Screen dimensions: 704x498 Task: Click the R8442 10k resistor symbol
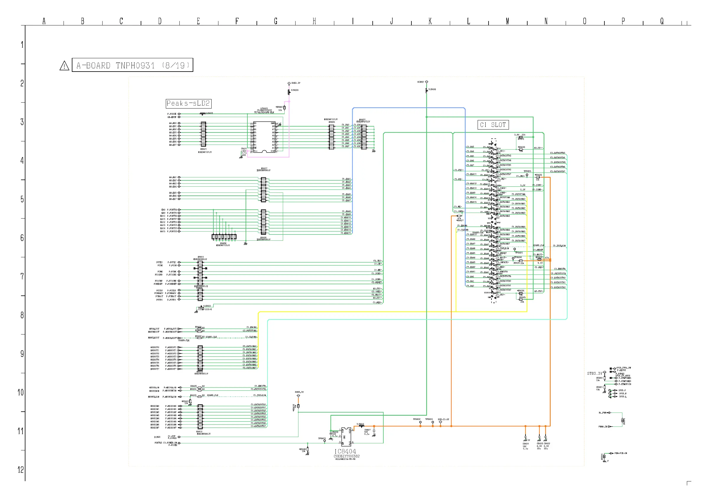(x=308, y=450)
